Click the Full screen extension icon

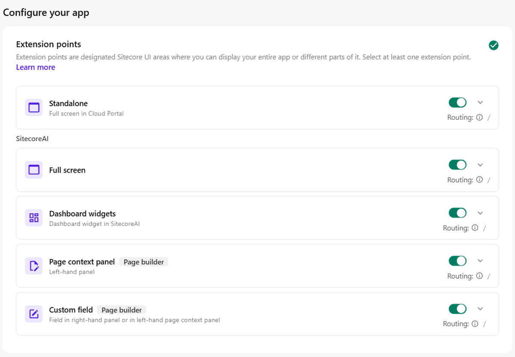34,170
